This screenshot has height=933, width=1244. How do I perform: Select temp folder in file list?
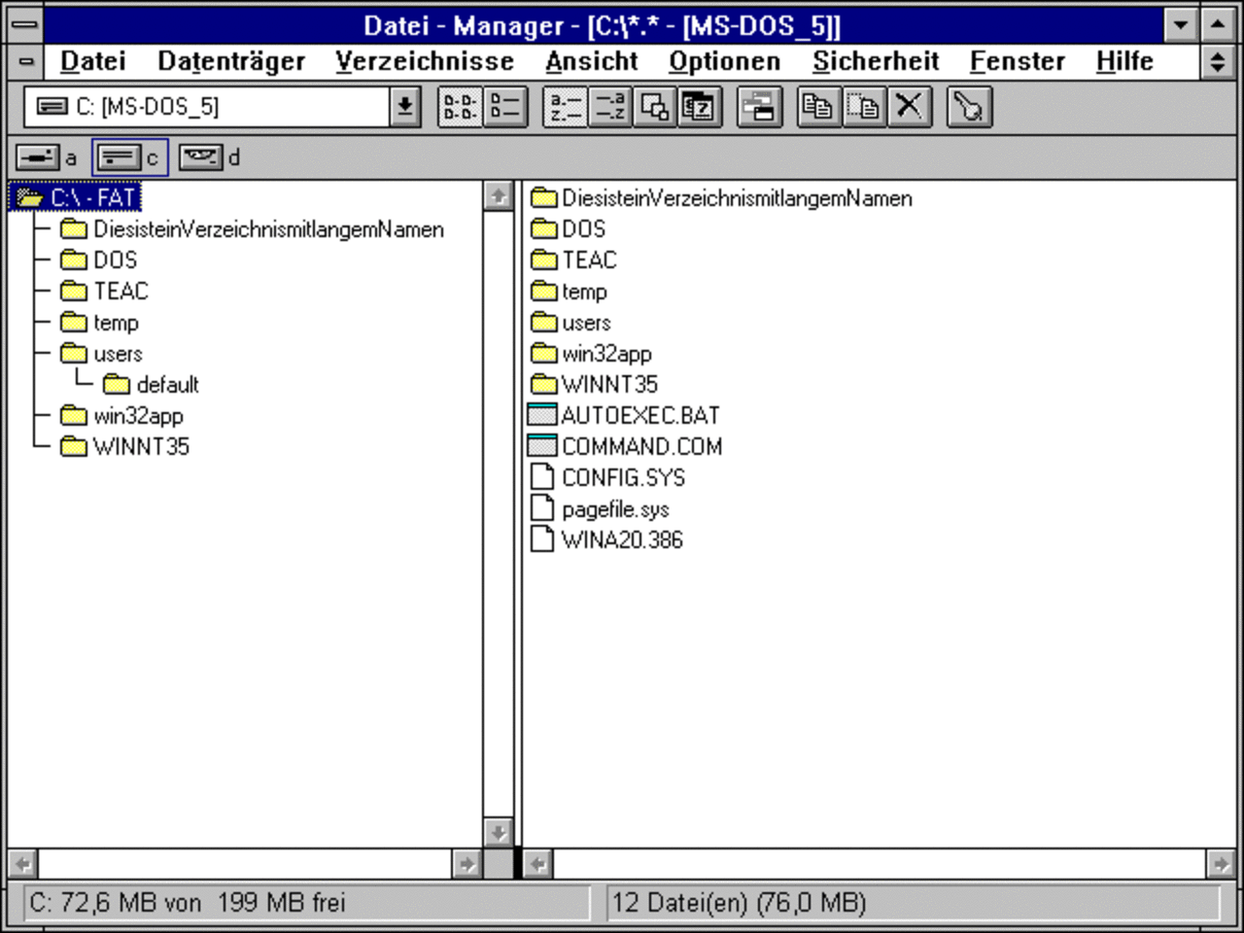coord(584,292)
